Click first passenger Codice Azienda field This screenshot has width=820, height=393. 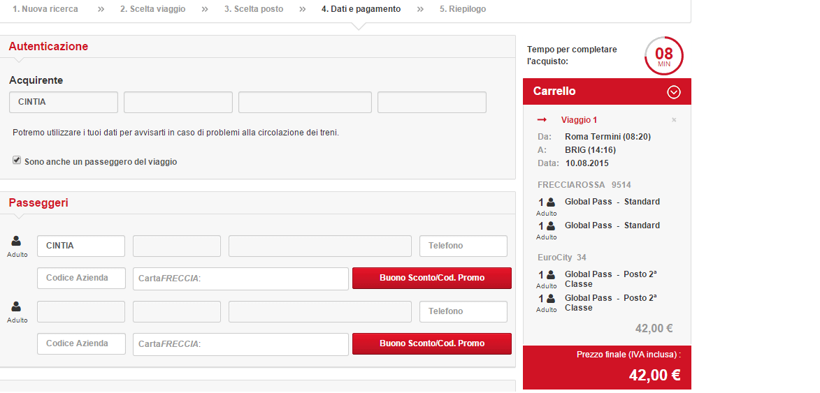(81, 279)
